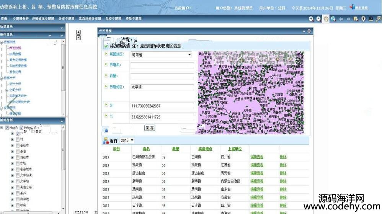Viewport: 382px width, 214px height.
Task: Click the next extent right arrow
Action: click(348, 19)
